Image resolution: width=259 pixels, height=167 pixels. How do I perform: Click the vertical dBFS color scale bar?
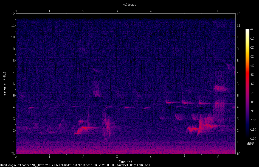click(x=247, y=84)
